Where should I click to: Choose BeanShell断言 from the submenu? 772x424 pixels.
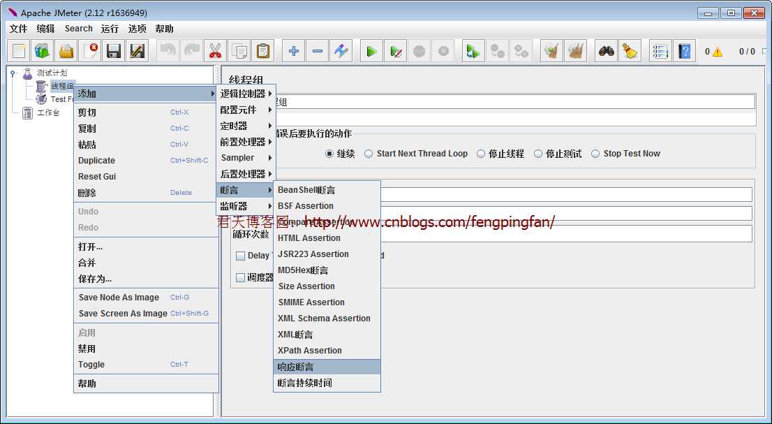pyautogui.click(x=327, y=189)
